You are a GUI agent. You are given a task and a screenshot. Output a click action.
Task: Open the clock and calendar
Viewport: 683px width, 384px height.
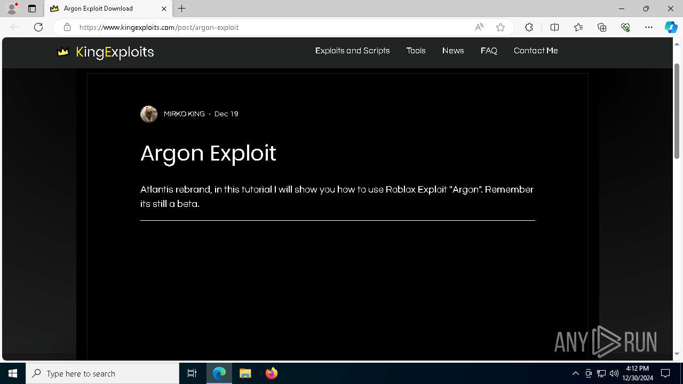[638, 373]
